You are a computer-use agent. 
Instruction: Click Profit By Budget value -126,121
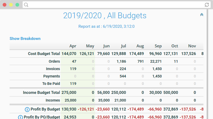(86, 109)
